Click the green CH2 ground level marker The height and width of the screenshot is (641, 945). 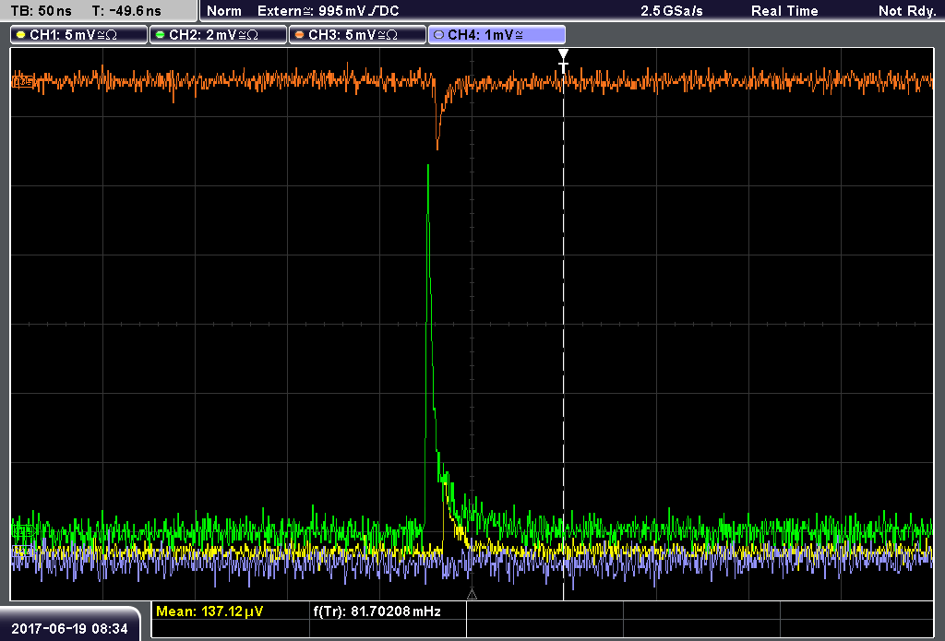(23, 530)
